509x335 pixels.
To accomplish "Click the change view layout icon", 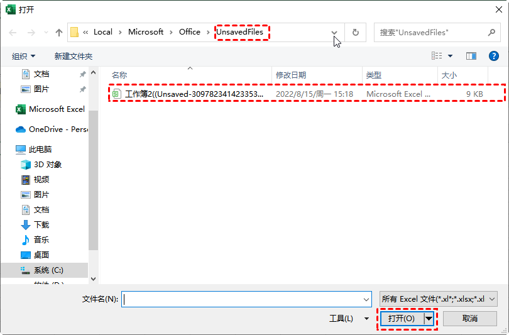I will point(437,56).
